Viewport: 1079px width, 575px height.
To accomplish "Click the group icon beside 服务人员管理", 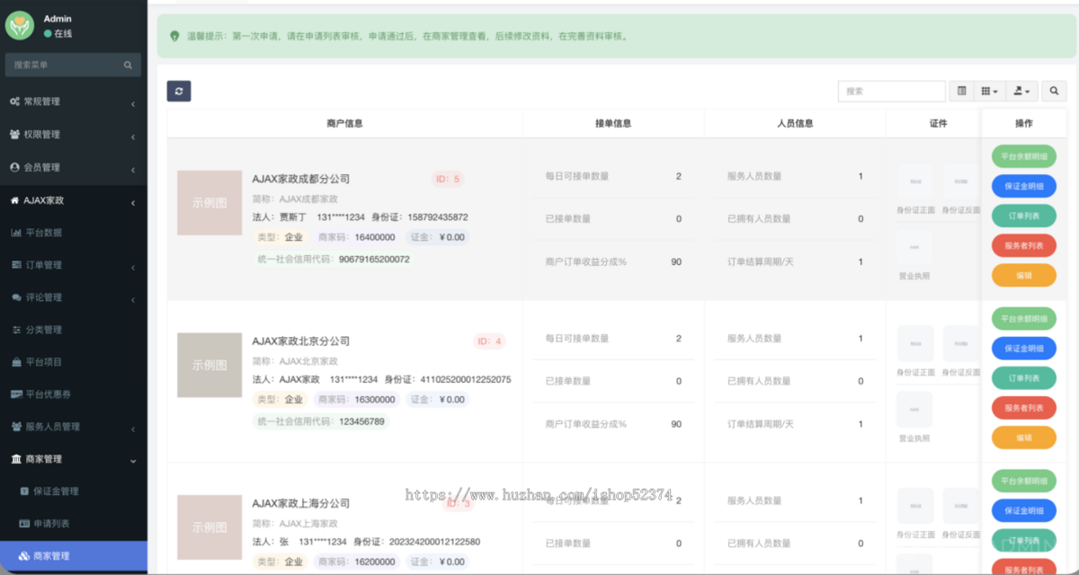I will [x=16, y=427].
